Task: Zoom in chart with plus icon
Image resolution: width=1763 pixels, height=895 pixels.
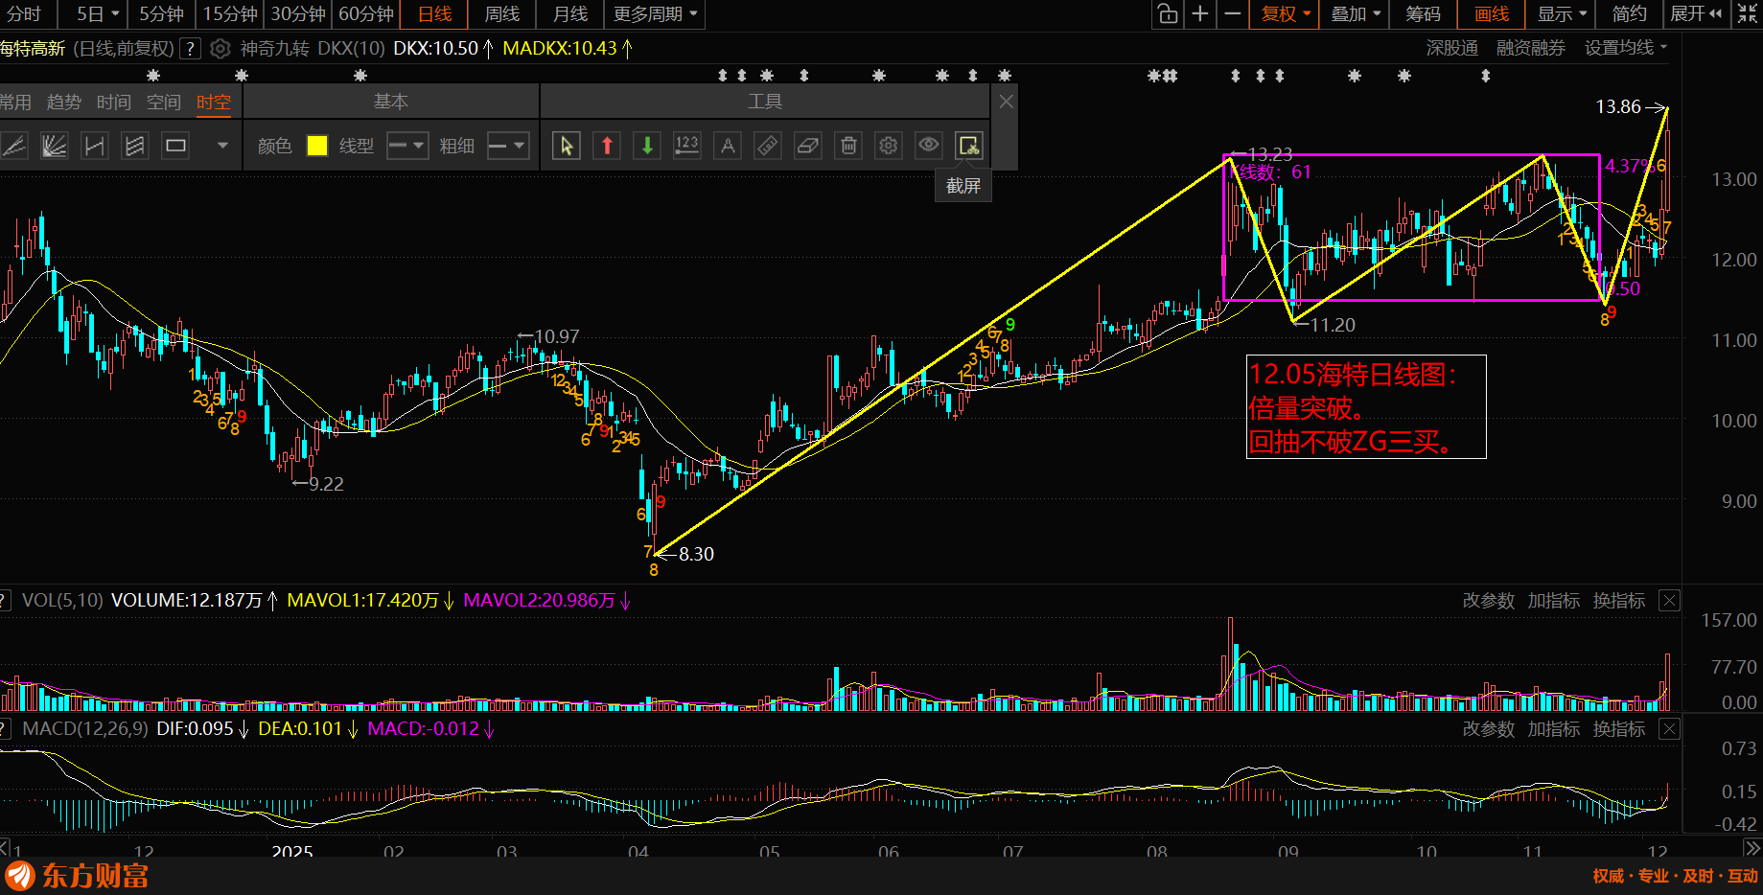Action: [1200, 14]
